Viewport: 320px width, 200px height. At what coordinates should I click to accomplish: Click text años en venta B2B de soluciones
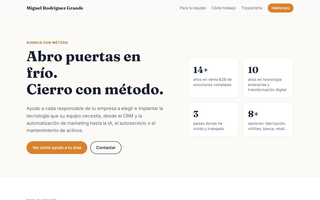tap(212, 82)
